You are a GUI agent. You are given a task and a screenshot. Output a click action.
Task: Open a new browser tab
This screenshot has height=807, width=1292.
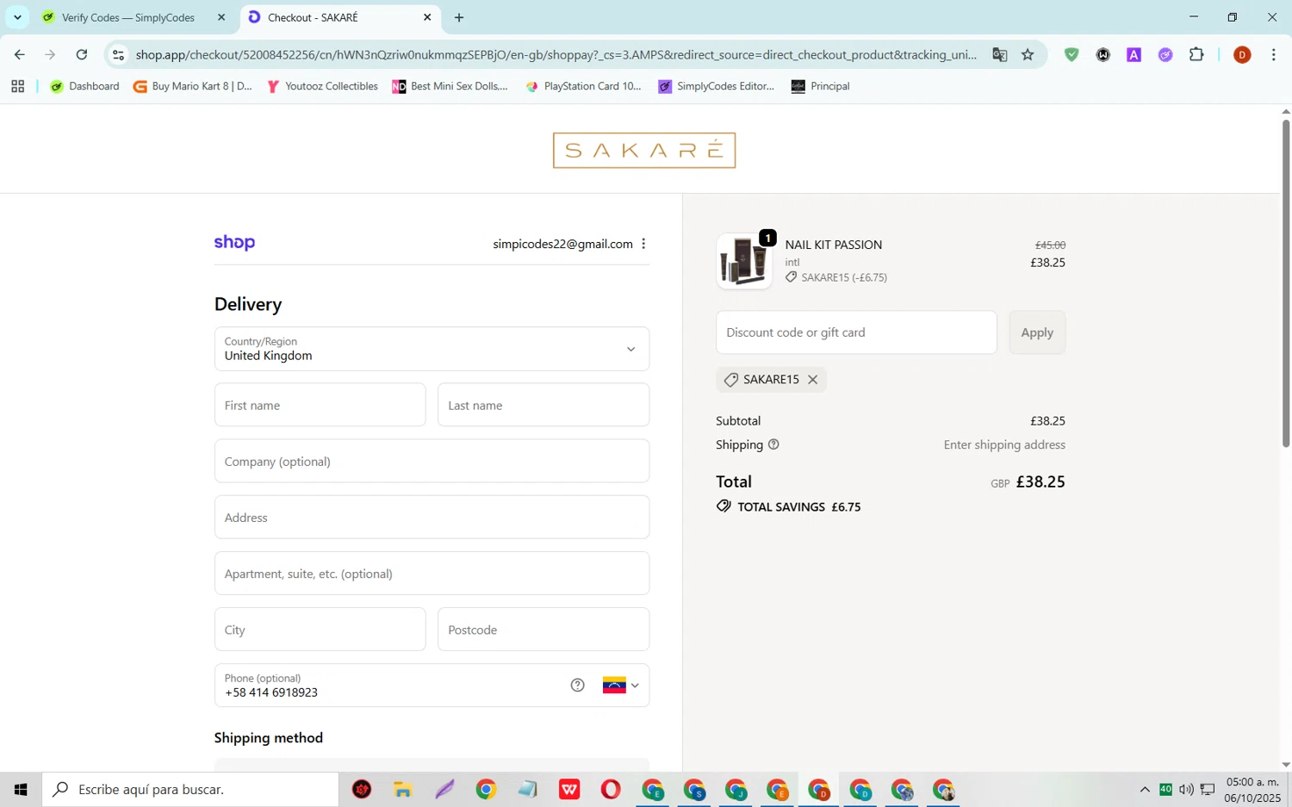pos(459,17)
